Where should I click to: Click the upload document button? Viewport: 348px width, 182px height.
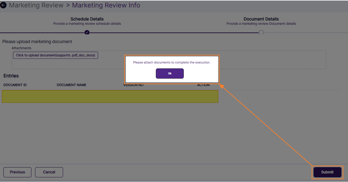[55, 55]
